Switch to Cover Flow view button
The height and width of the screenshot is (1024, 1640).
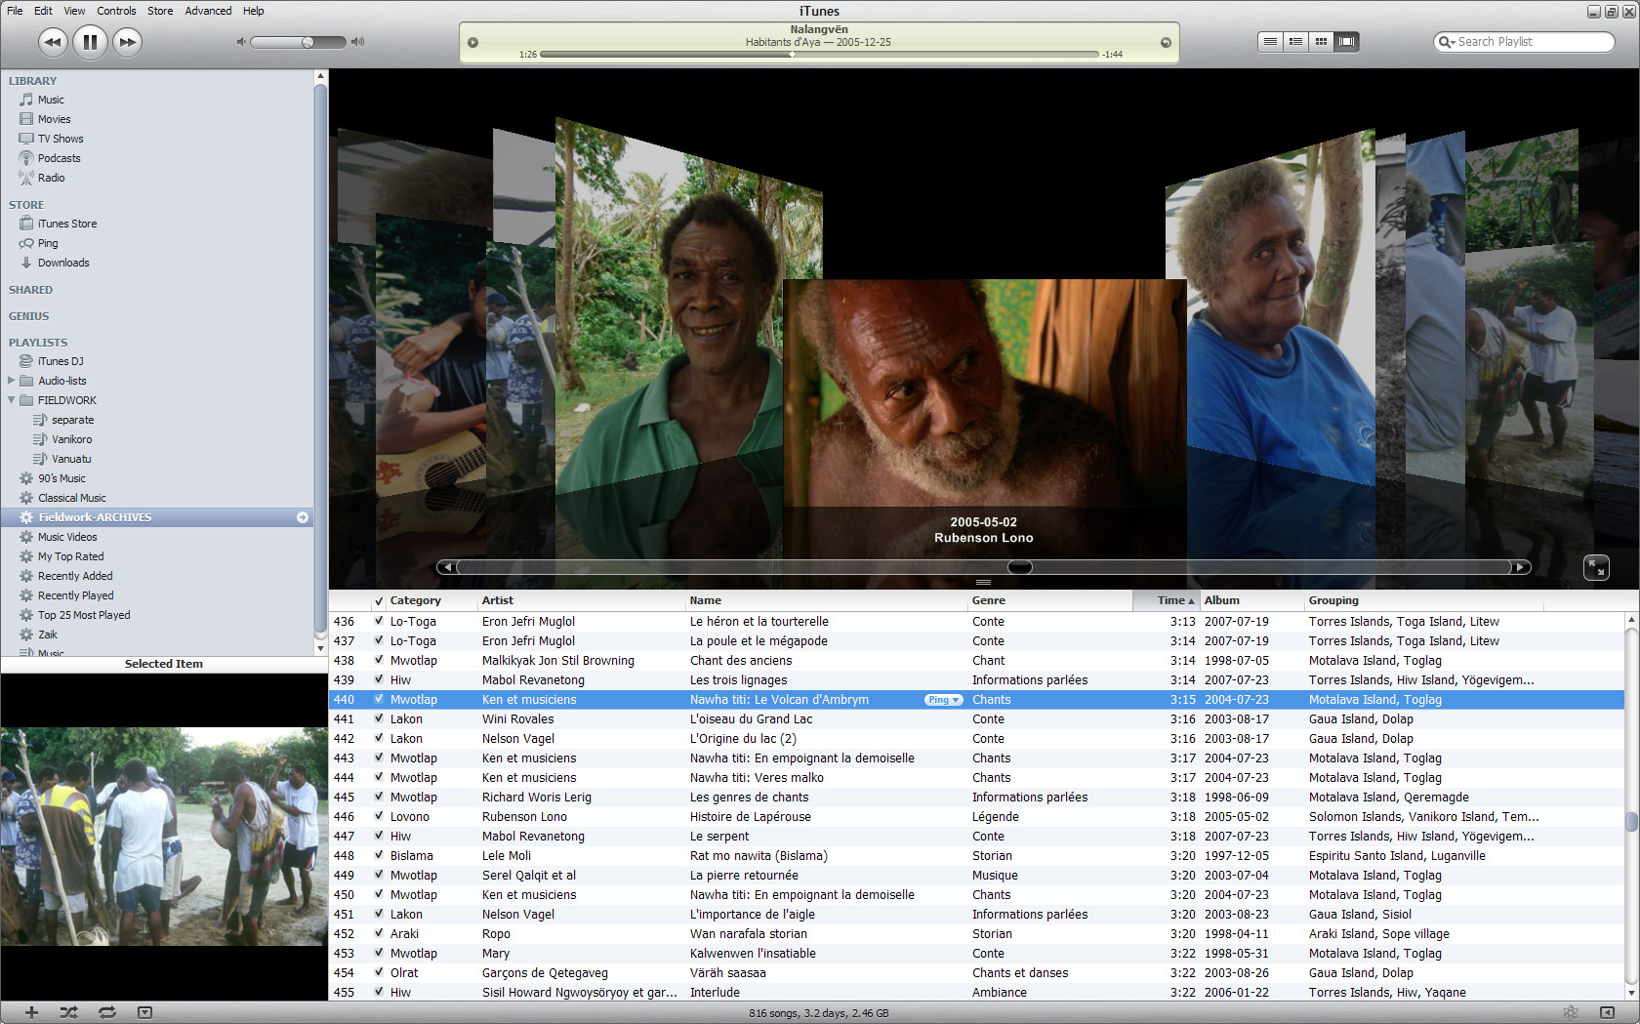[x=1346, y=42]
